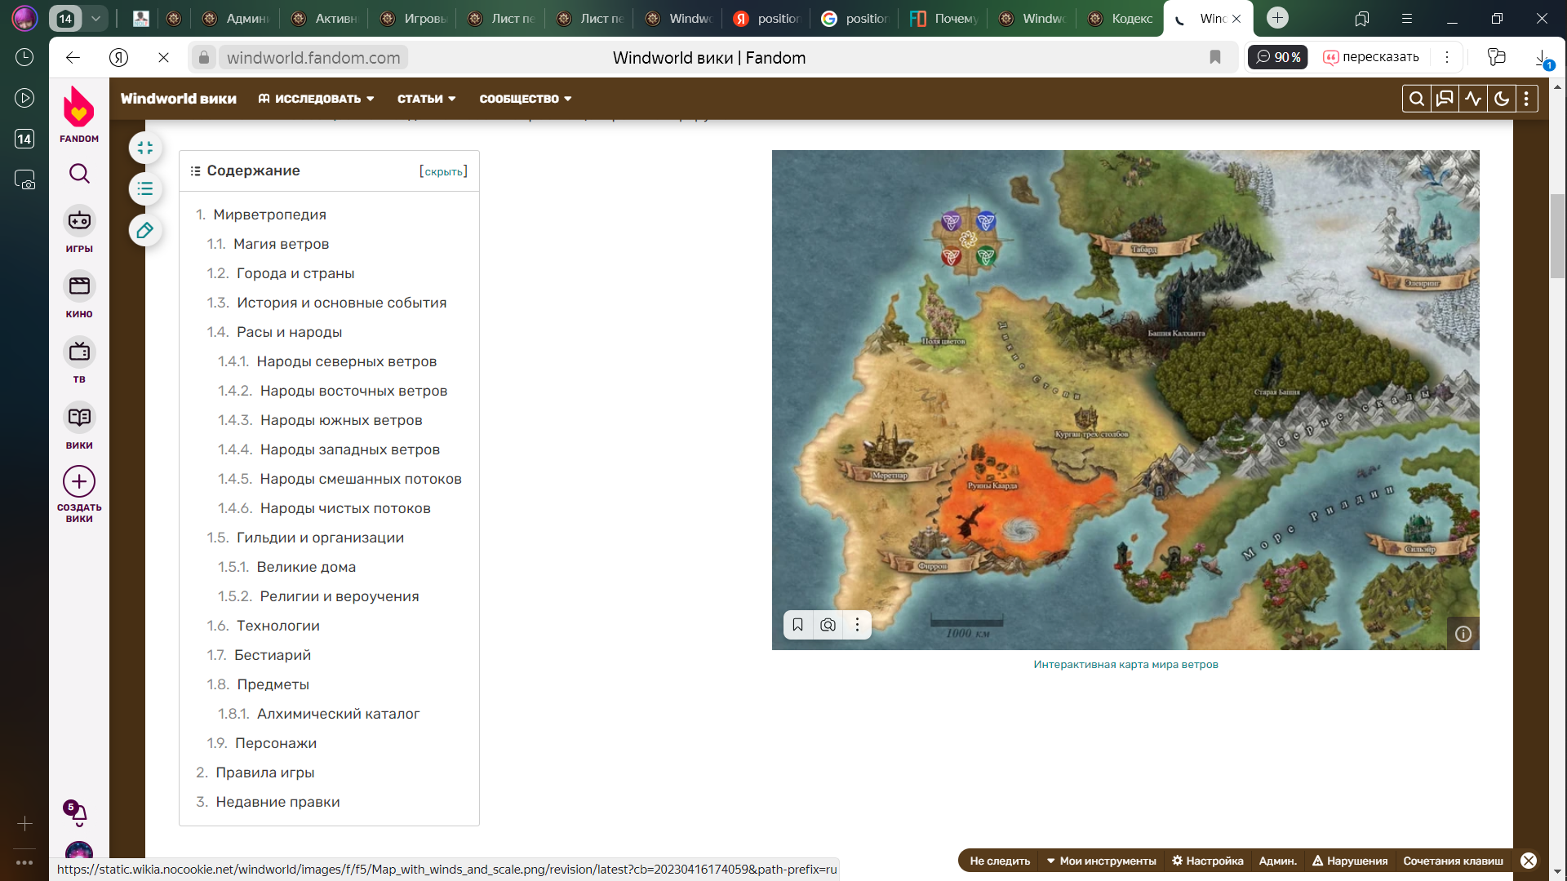Image resolution: width=1567 pixels, height=881 pixels.
Task: Expand the ИССЛЕДОВАТЬ dropdown menu
Action: pyautogui.click(x=317, y=99)
